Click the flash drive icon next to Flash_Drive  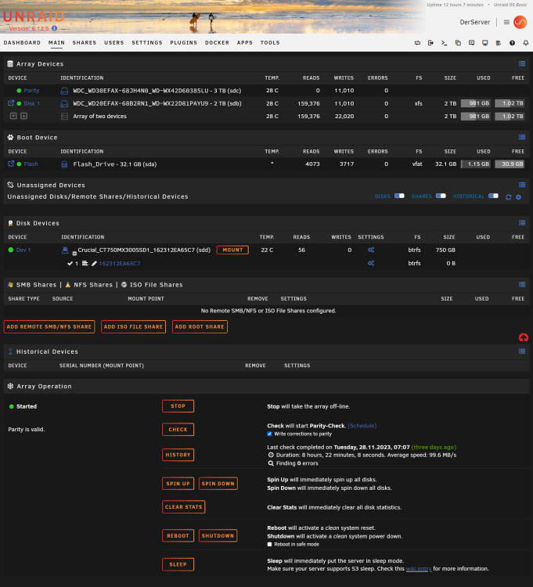coord(64,164)
